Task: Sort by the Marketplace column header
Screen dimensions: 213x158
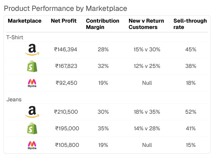Action: [x=24, y=21]
